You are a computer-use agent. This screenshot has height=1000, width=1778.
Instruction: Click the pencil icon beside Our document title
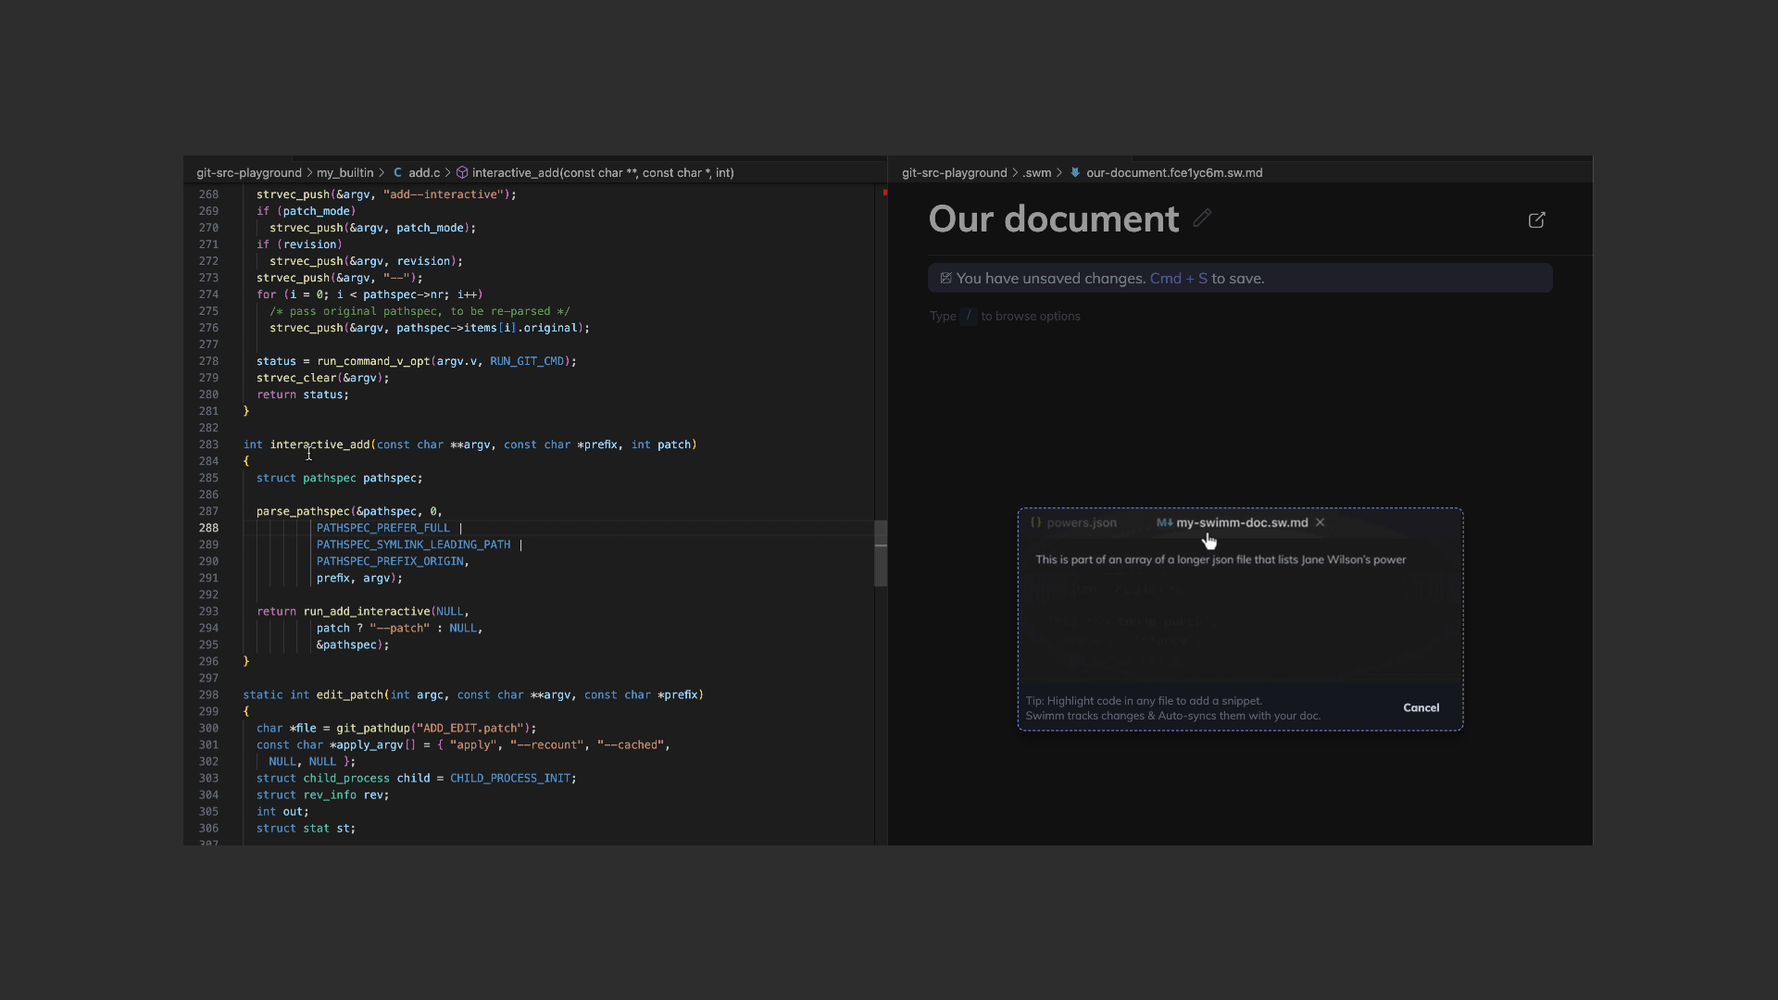pos(1202,219)
